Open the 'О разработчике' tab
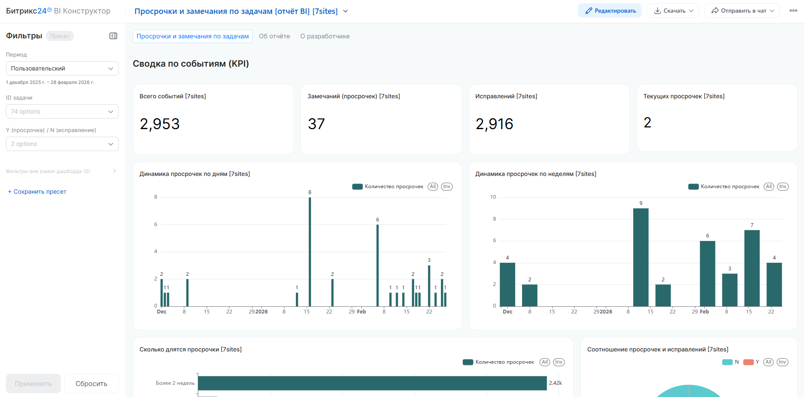The height and width of the screenshot is (397, 804). [x=325, y=36]
